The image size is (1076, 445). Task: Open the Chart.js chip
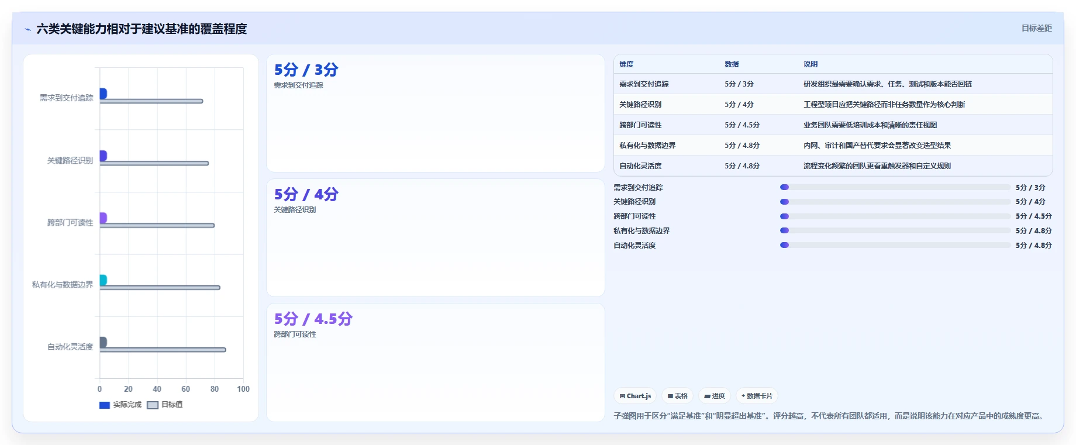[635, 396]
